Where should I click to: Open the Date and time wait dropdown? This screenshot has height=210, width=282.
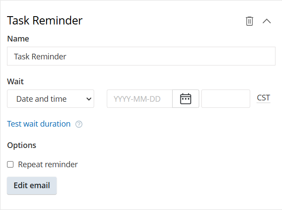(51, 99)
